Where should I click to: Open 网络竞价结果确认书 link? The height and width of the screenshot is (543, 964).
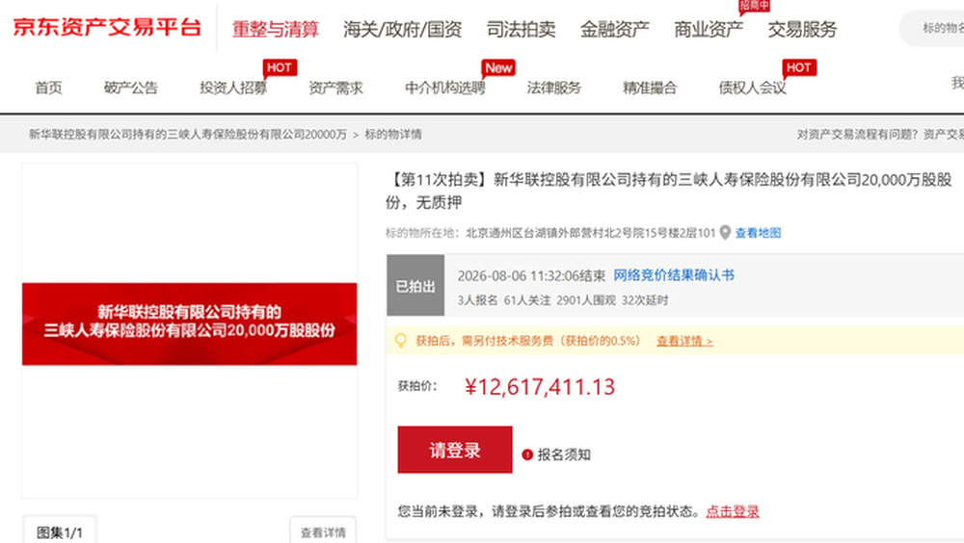pos(674,275)
